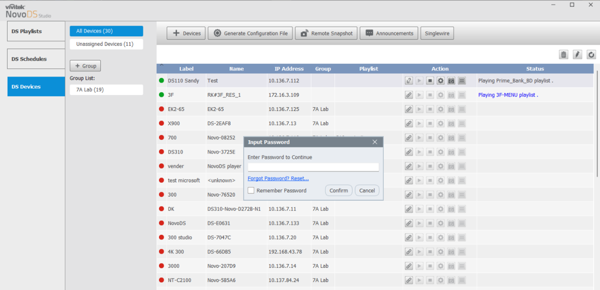Open the list icon for DS110 Sandy row
600x290 pixels.
(x=462, y=81)
